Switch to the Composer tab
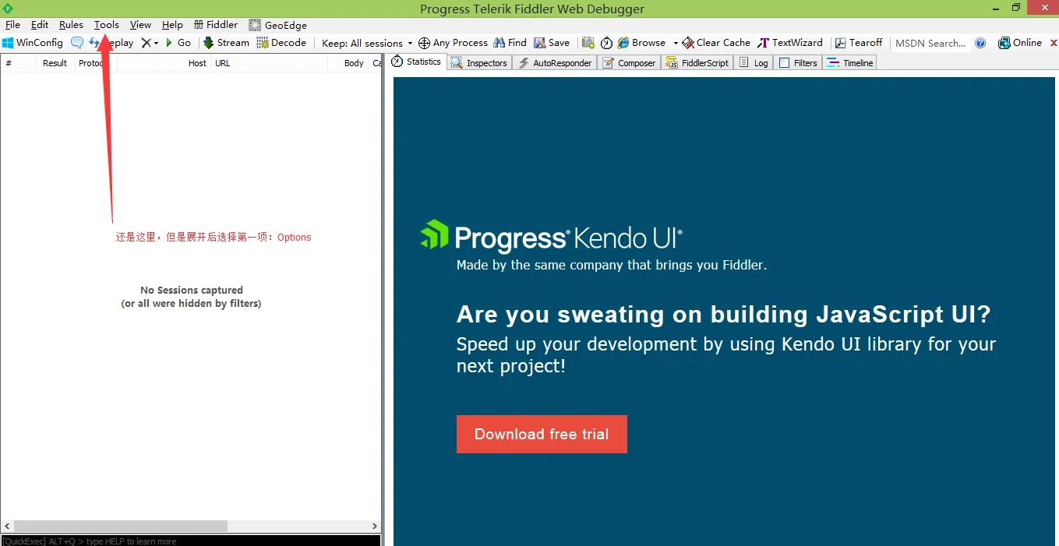The height and width of the screenshot is (546, 1059). [x=629, y=63]
